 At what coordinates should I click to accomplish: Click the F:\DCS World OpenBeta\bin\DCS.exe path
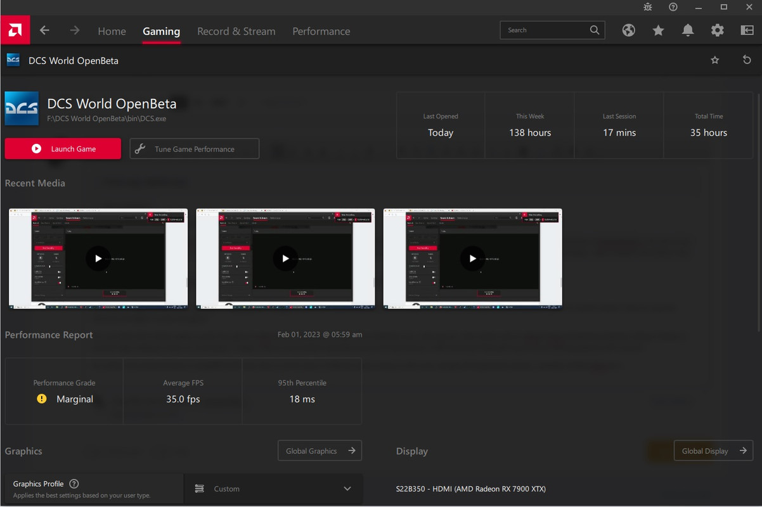tap(107, 119)
